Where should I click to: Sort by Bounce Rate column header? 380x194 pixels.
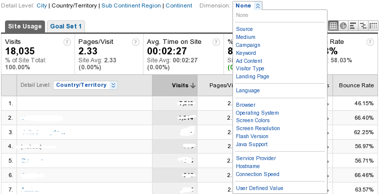356,85
